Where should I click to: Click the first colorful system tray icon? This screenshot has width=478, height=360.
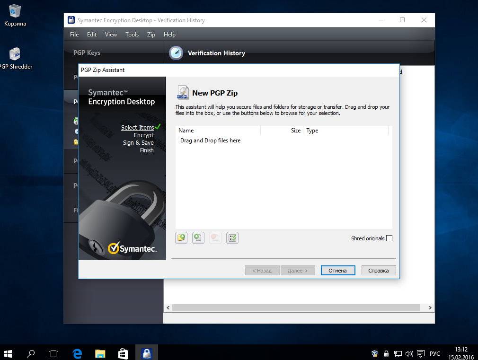pyautogui.click(x=375, y=353)
